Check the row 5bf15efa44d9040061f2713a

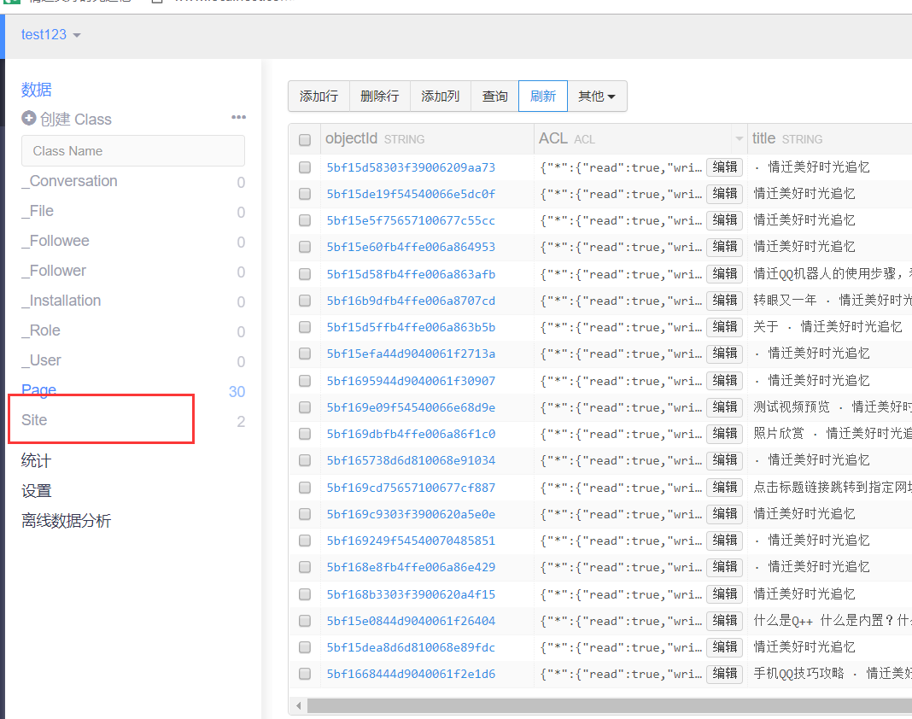pyautogui.click(x=305, y=354)
